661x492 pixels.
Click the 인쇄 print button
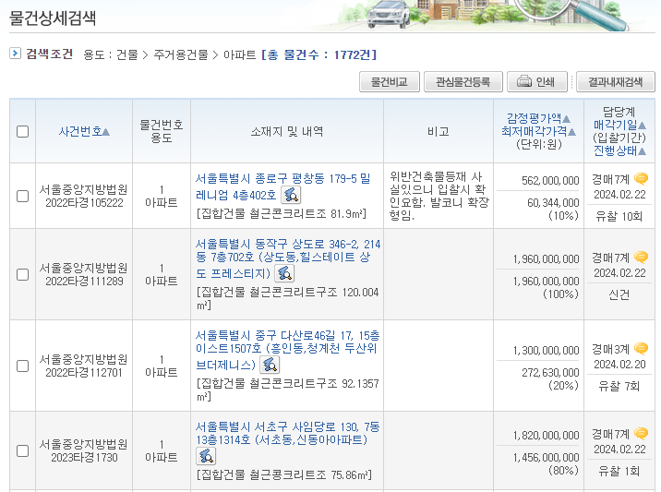click(537, 82)
